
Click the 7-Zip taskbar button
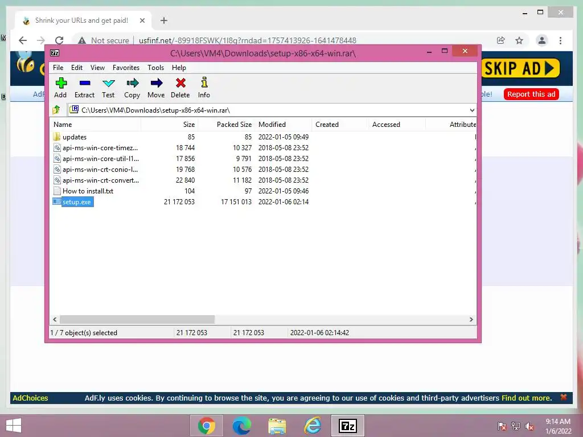pyautogui.click(x=348, y=426)
